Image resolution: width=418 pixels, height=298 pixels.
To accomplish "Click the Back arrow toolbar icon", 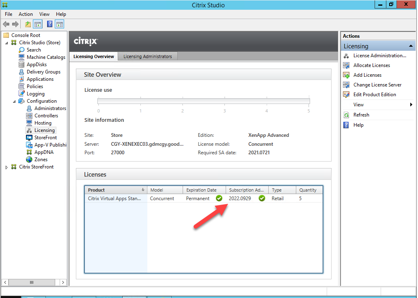I will 6,24.
